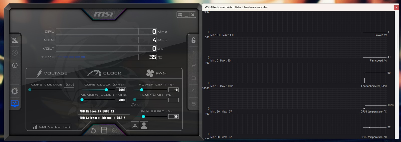Select profile slot 3
The height and width of the screenshot is (142, 401).
coord(193,78)
